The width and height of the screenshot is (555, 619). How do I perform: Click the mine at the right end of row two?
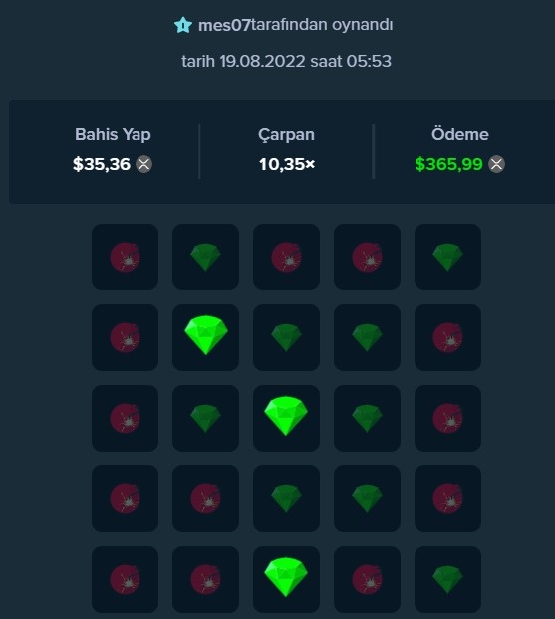[447, 337]
